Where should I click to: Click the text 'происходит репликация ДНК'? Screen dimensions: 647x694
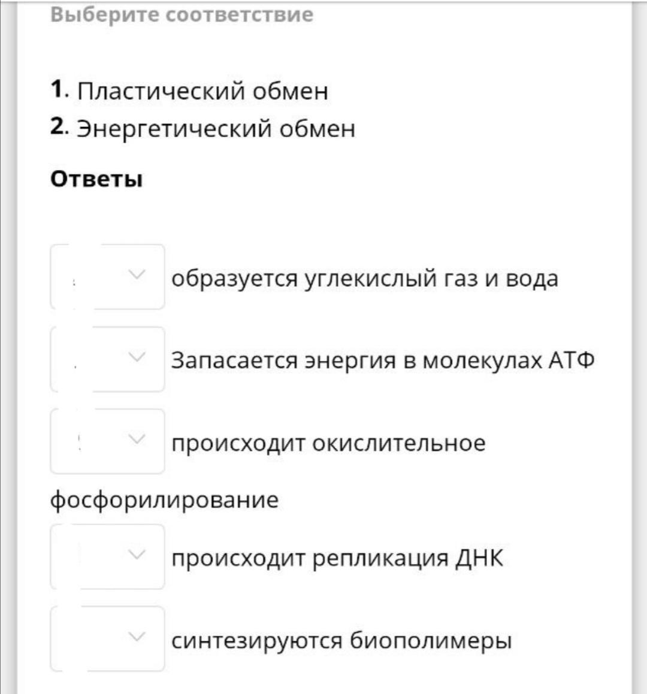(337, 559)
